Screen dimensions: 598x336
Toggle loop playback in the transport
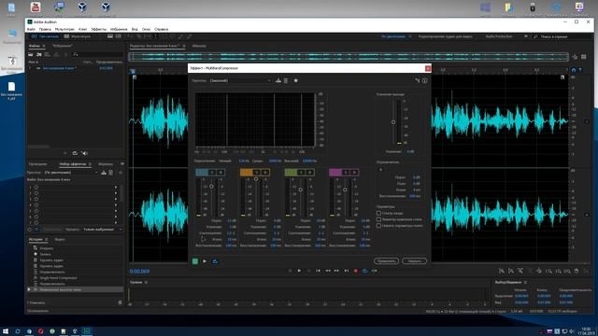pos(365,271)
